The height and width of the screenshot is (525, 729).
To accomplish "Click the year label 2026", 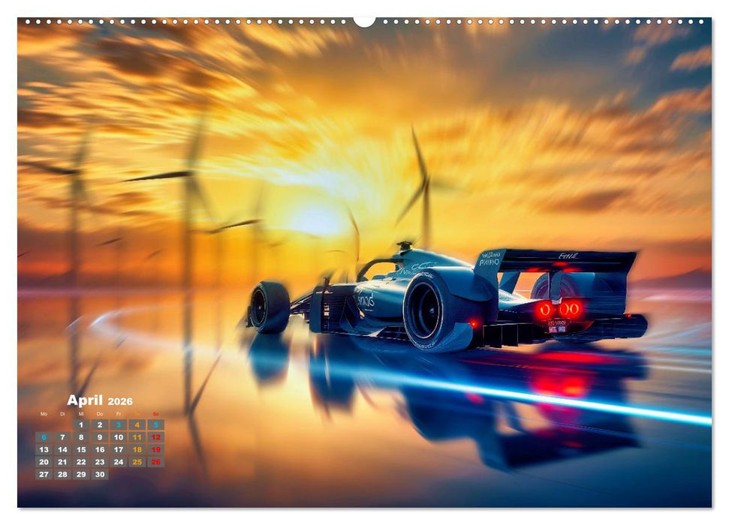I will point(121,402).
